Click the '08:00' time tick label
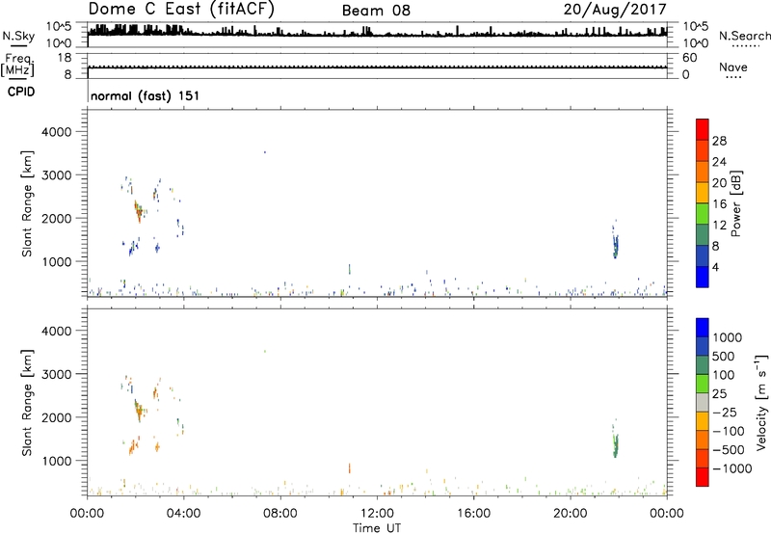This screenshot has width=771, height=534. point(280,514)
